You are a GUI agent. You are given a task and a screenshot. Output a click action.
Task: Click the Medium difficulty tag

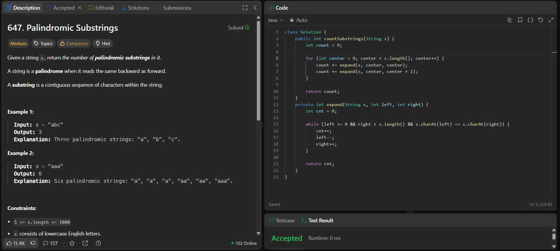click(x=19, y=43)
